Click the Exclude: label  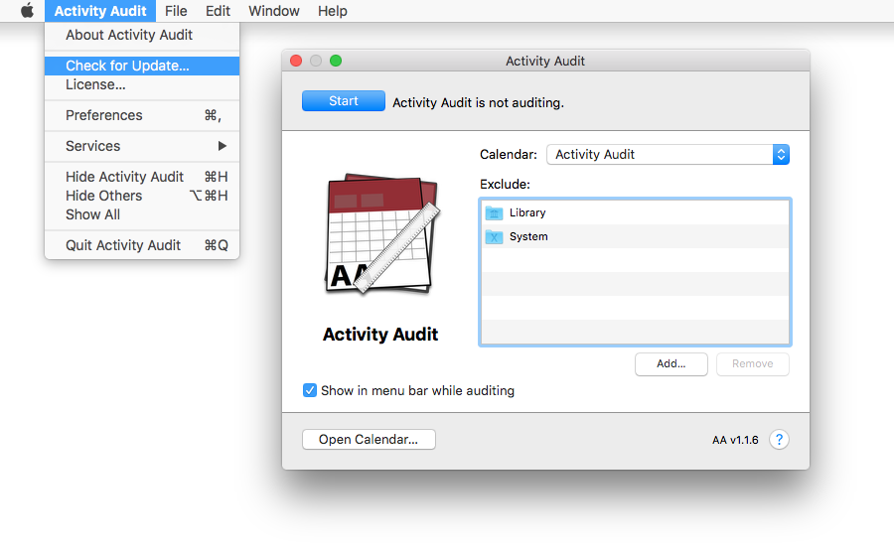click(506, 184)
